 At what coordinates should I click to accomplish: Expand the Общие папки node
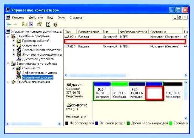(13, 45)
